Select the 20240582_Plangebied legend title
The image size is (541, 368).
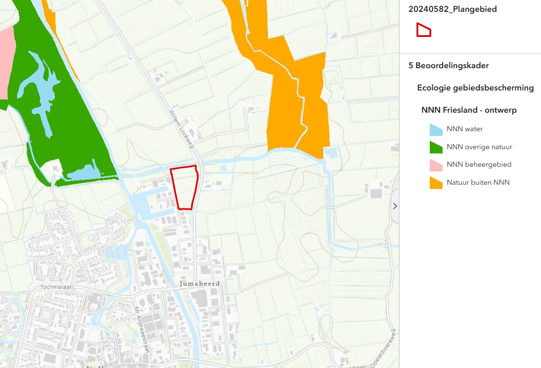tap(452, 9)
